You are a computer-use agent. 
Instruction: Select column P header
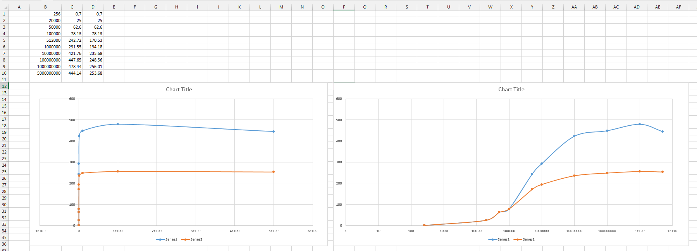tap(344, 7)
